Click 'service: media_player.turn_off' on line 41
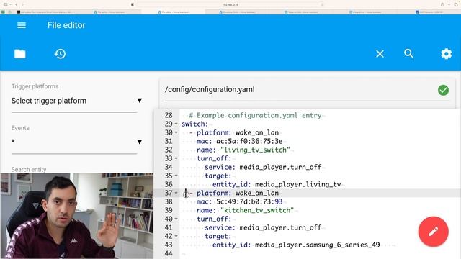 (263, 227)
